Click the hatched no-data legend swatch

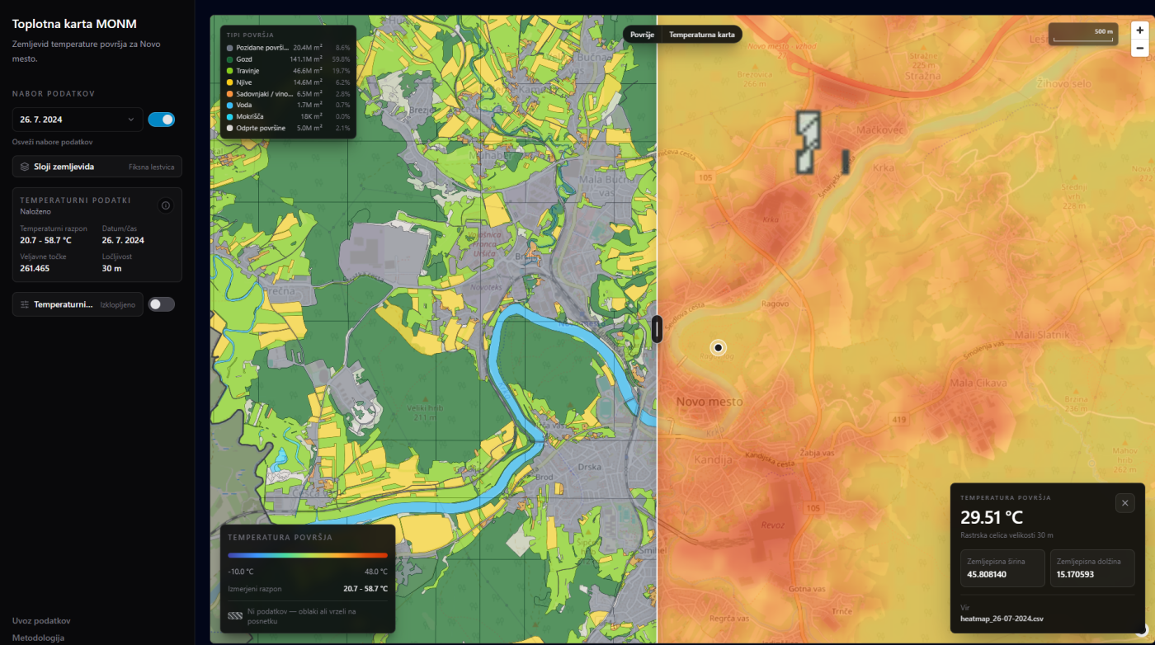235,615
